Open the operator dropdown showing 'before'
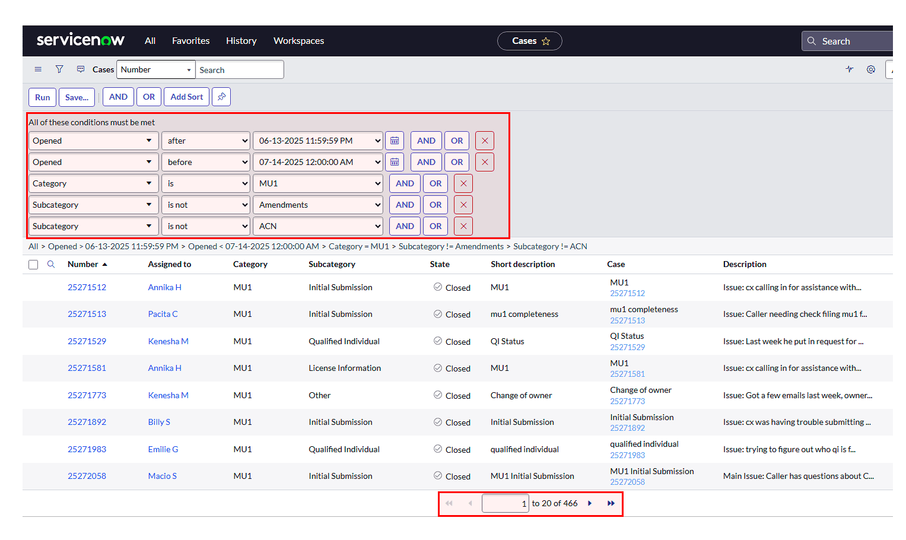 205,162
